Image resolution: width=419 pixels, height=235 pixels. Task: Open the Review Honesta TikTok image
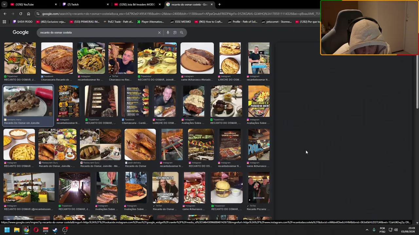pos(165,188)
